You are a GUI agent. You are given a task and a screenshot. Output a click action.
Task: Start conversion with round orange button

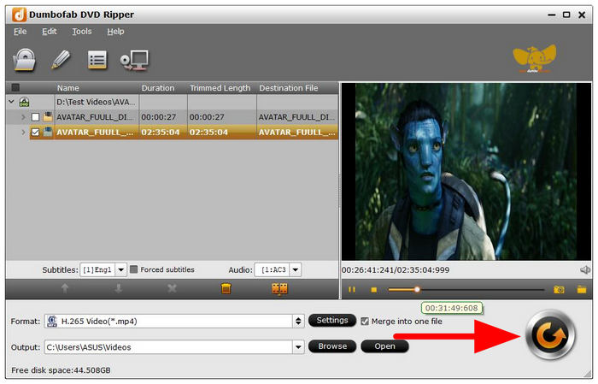tap(550, 335)
